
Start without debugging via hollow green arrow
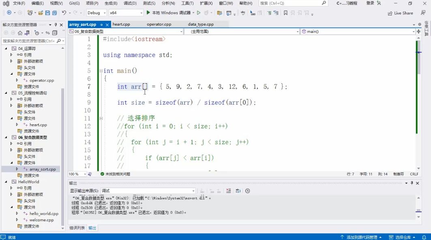(x=199, y=13)
